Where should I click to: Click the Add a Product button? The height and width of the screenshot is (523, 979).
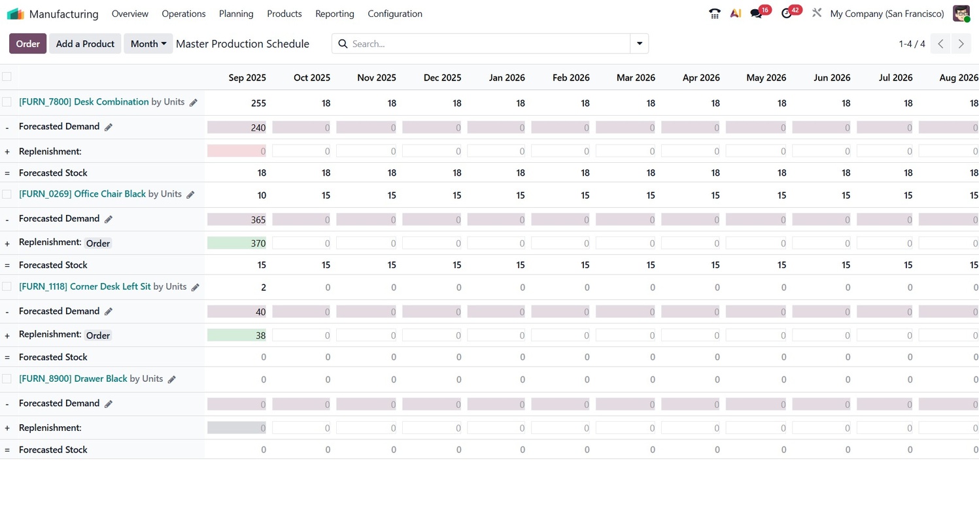click(x=85, y=44)
